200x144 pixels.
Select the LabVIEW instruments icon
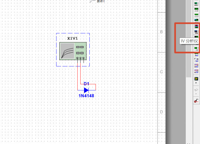196,79
